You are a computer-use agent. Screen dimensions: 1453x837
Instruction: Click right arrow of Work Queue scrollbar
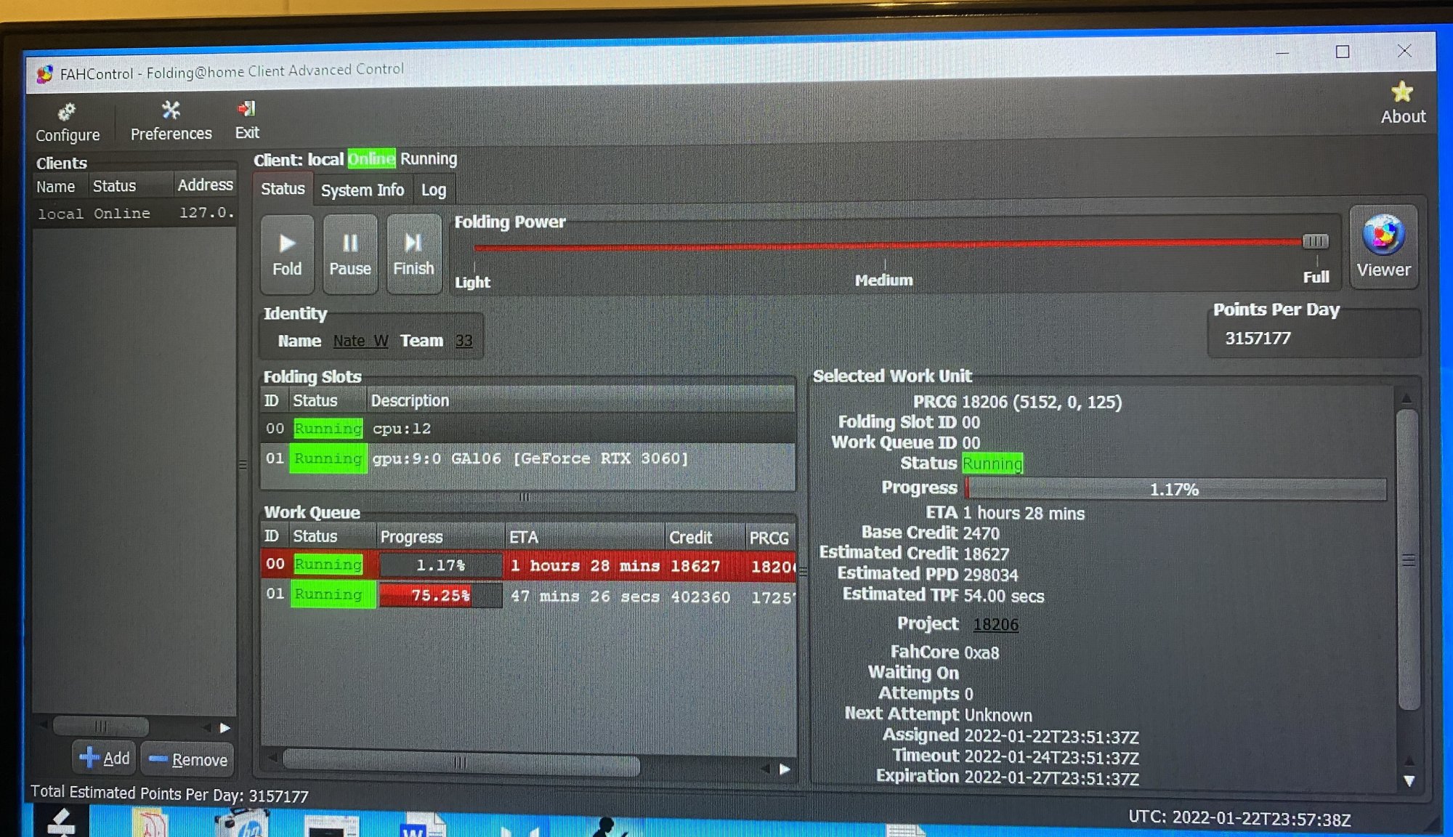tap(785, 769)
